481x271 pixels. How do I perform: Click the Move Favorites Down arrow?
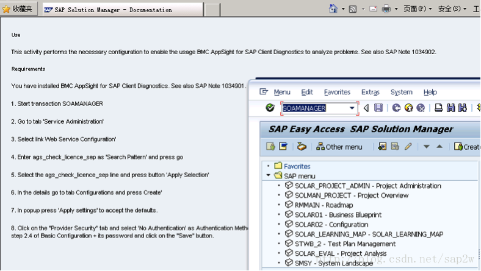tap(427, 147)
